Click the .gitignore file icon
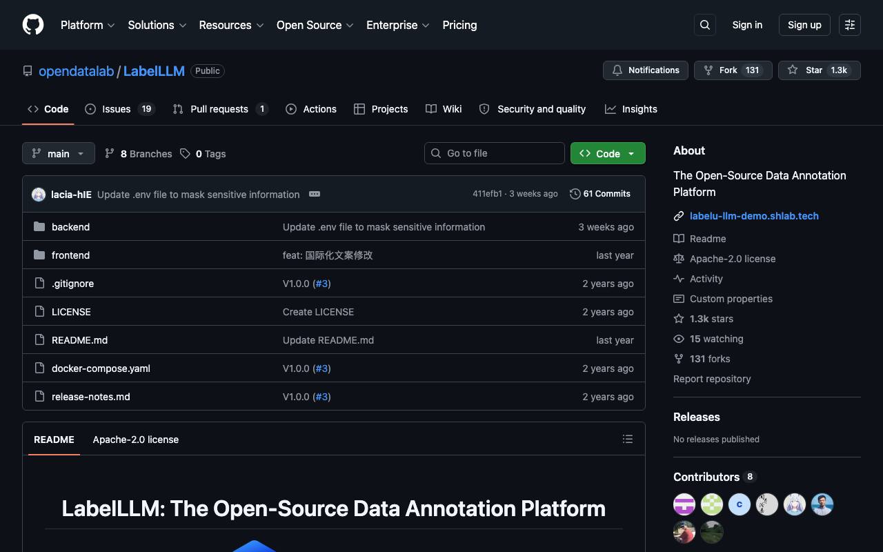Image resolution: width=883 pixels, height=552 pixels. (x=39, y=284)
